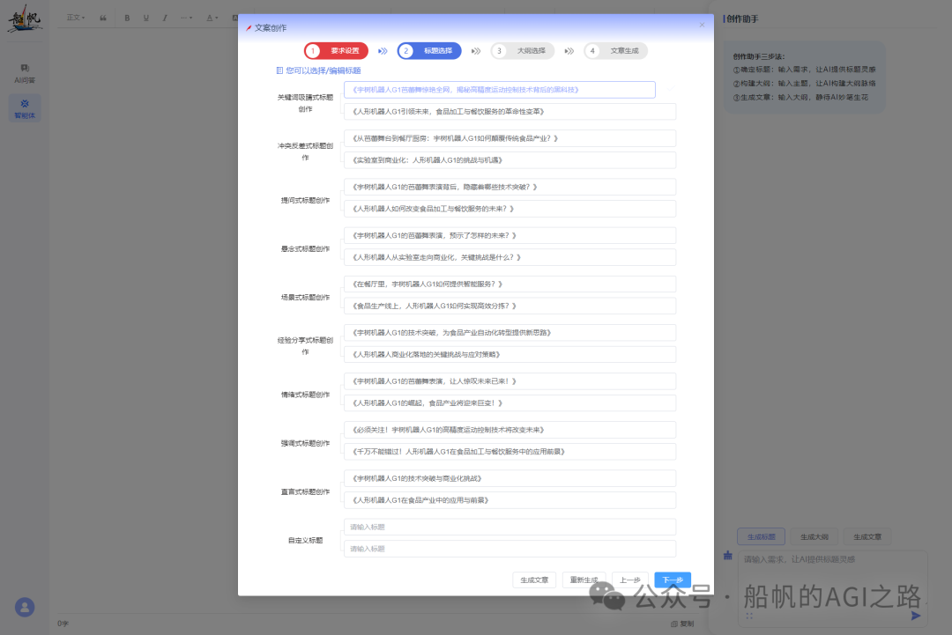952x635 pixels.
Task: Click 生成大纲 in the 创作助手 panel
Action: 814,536
